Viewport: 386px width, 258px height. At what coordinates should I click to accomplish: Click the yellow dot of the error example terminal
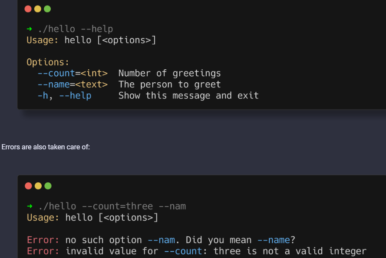(38, 186)
